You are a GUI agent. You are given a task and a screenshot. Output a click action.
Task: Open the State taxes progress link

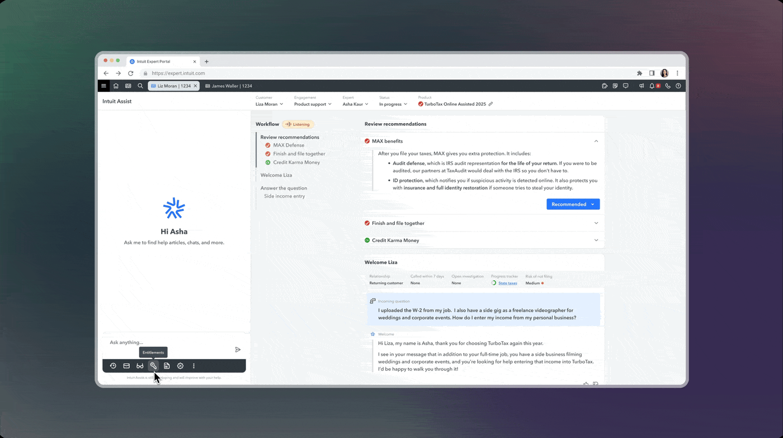[x=508, y=283]
